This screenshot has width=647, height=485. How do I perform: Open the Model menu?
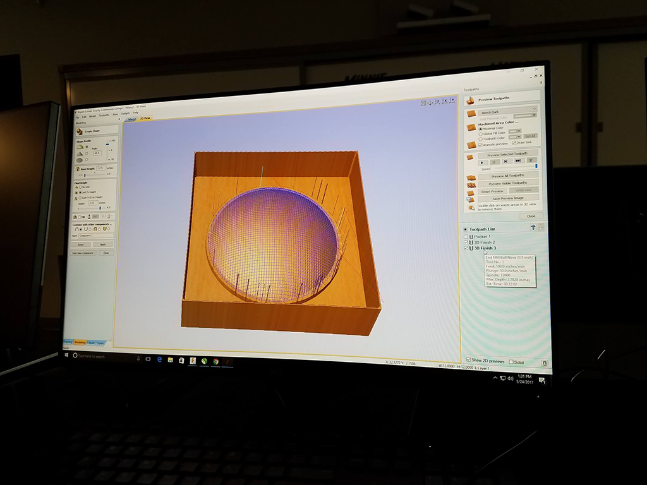92,116
